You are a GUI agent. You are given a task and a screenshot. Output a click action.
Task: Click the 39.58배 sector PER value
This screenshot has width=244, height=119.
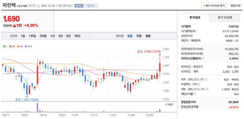(x=233, y=102)
